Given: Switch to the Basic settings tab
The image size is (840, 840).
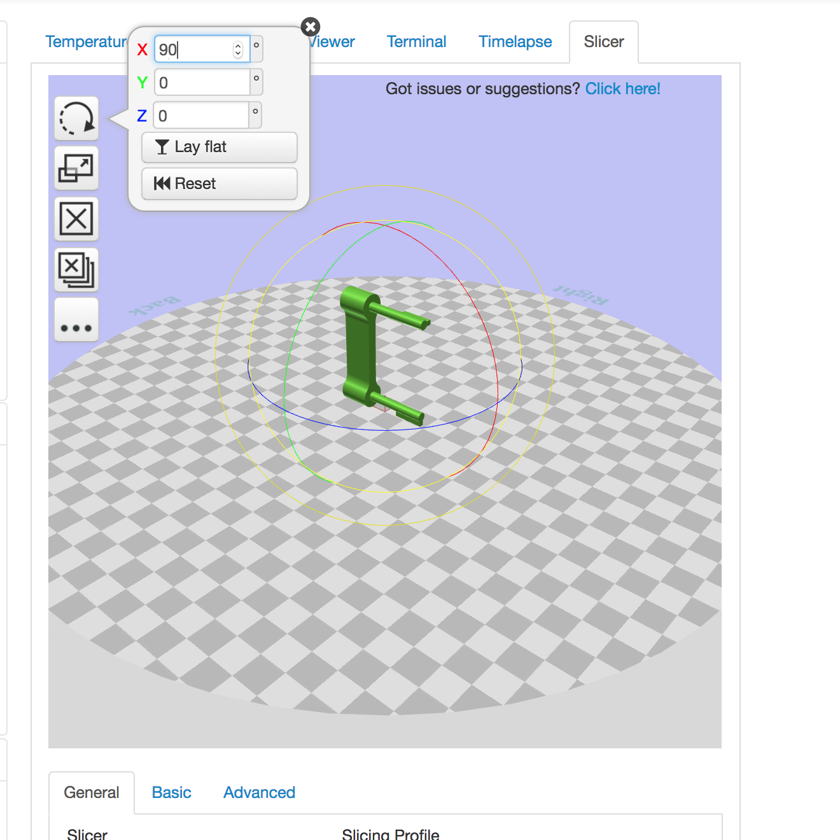Looking at the screenshot, I should tap(171, 792).
